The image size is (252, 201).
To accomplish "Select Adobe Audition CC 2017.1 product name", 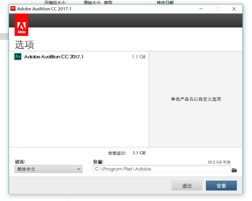I will (x=54, y=57).
